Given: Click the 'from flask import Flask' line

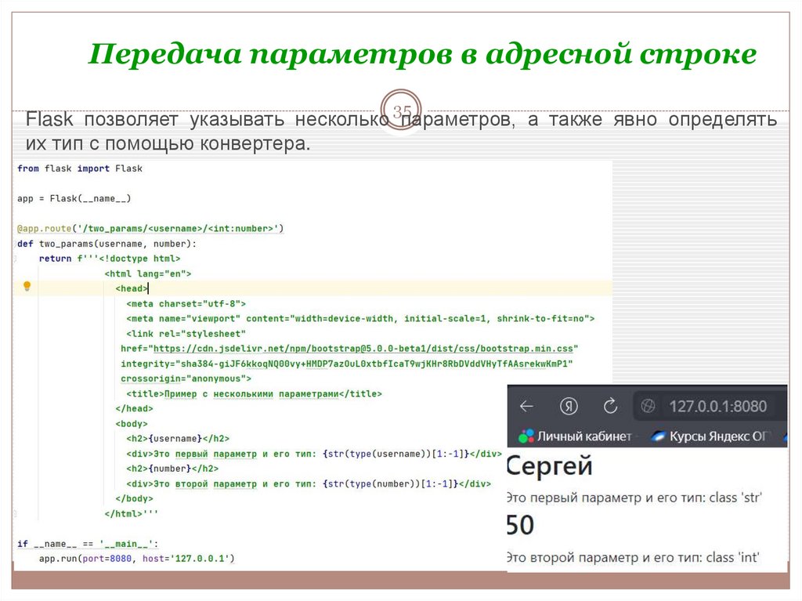Looking at the screenshot, I should click(x=80, y=168).
